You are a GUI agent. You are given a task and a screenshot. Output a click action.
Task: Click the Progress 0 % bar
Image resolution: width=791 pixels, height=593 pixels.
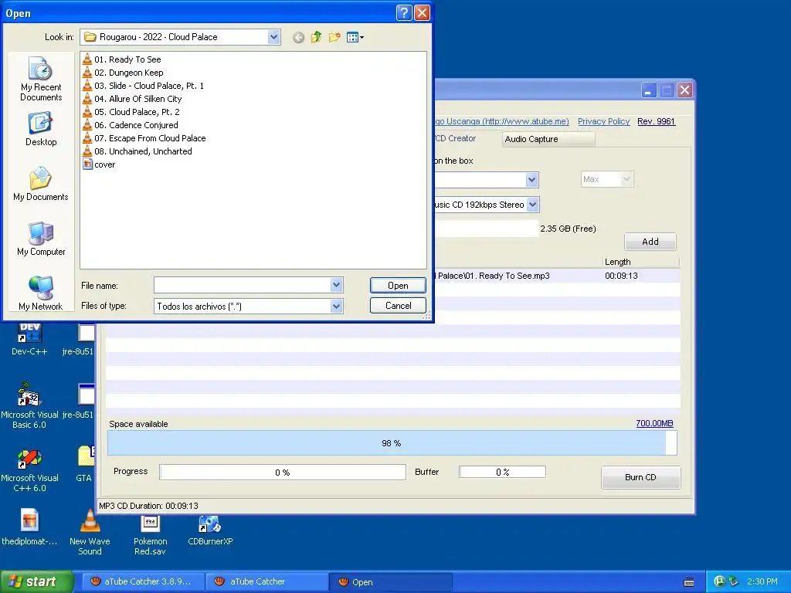[283, 473]
